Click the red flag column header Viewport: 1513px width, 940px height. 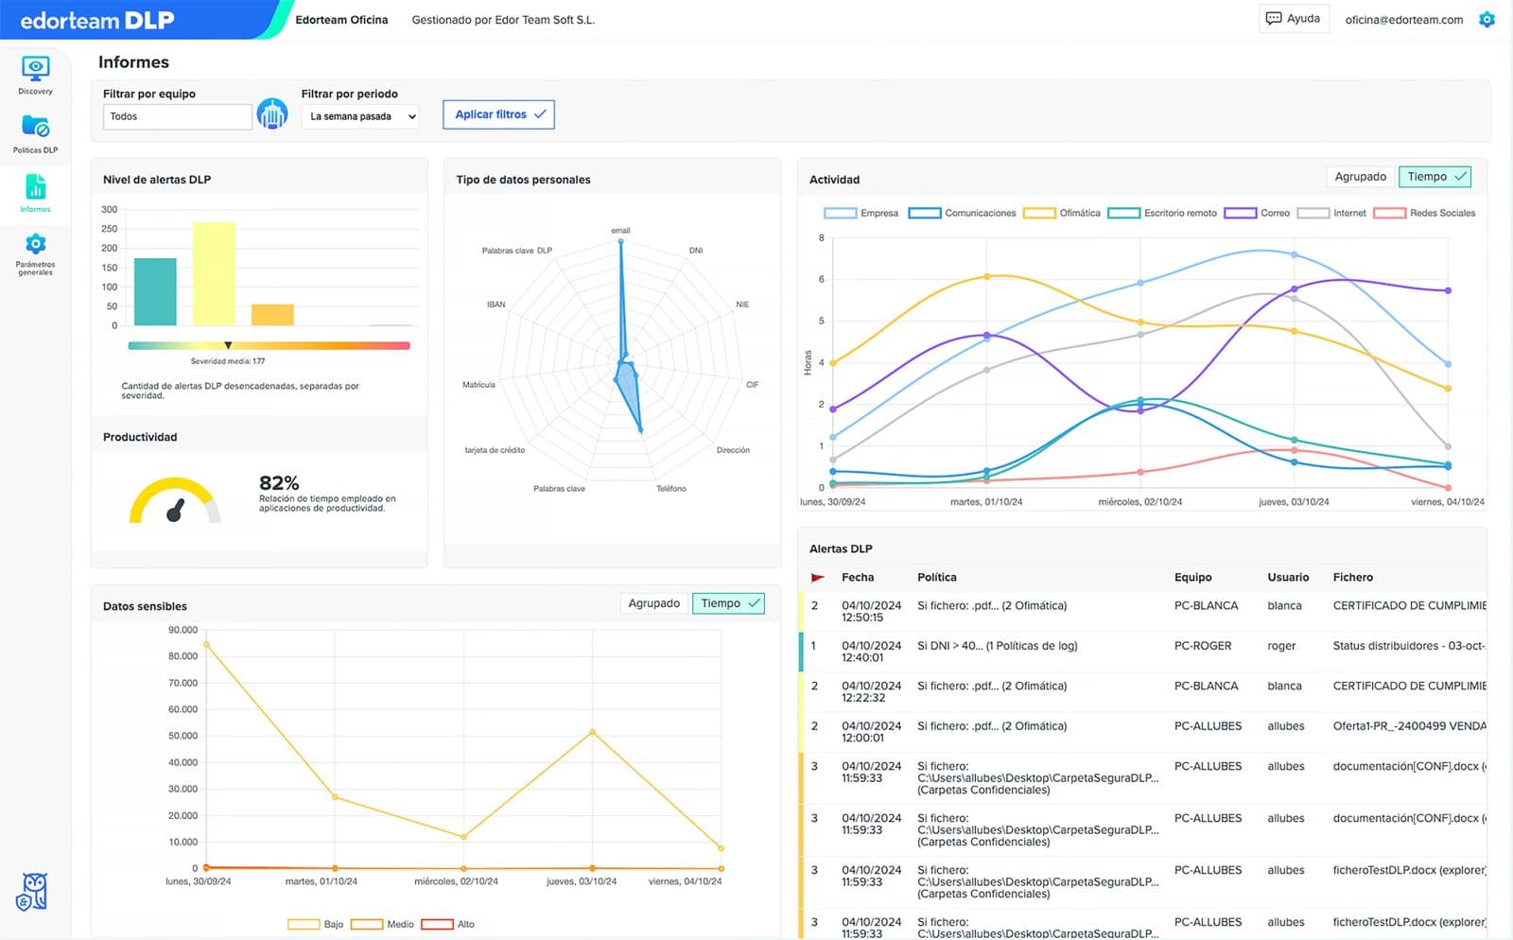pos(818,577)
